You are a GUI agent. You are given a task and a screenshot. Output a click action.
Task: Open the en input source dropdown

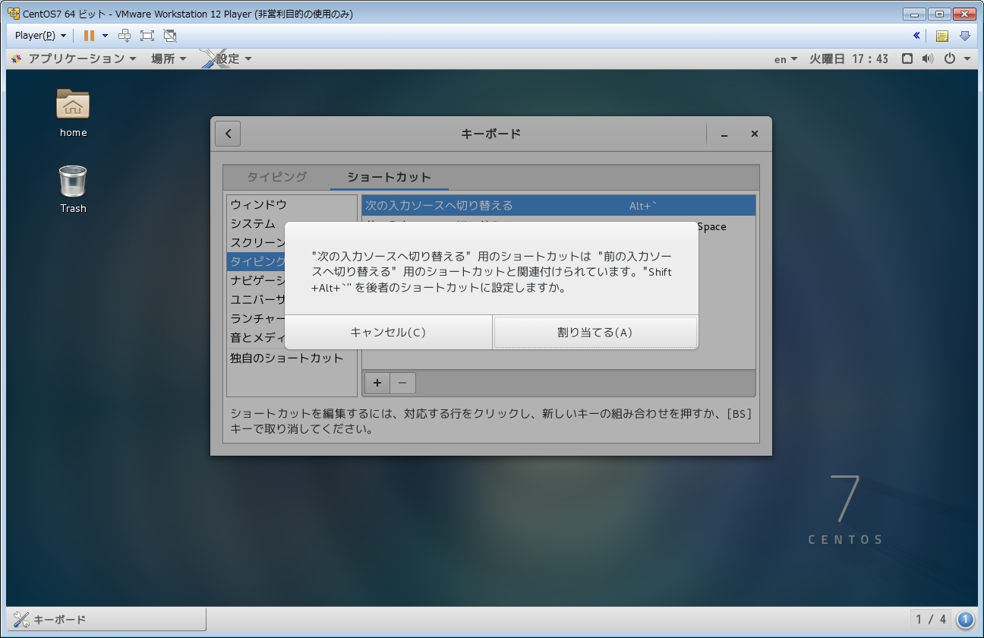coord(785,58)
